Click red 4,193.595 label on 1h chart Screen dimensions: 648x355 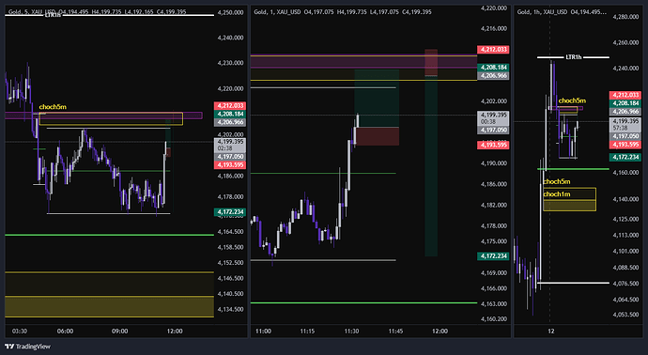tap(625, 145)
